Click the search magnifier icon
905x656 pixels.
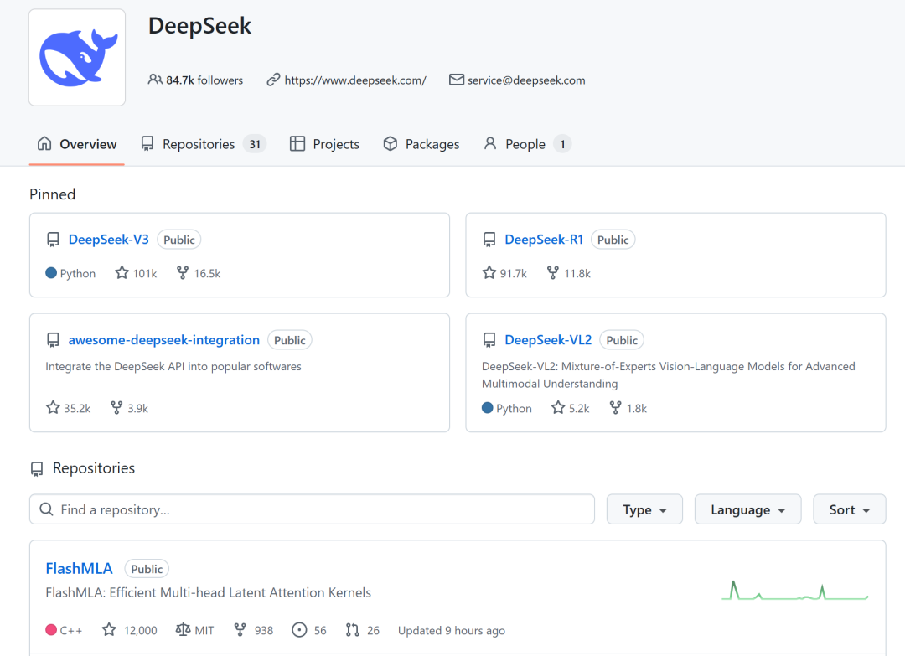[46, 509]
